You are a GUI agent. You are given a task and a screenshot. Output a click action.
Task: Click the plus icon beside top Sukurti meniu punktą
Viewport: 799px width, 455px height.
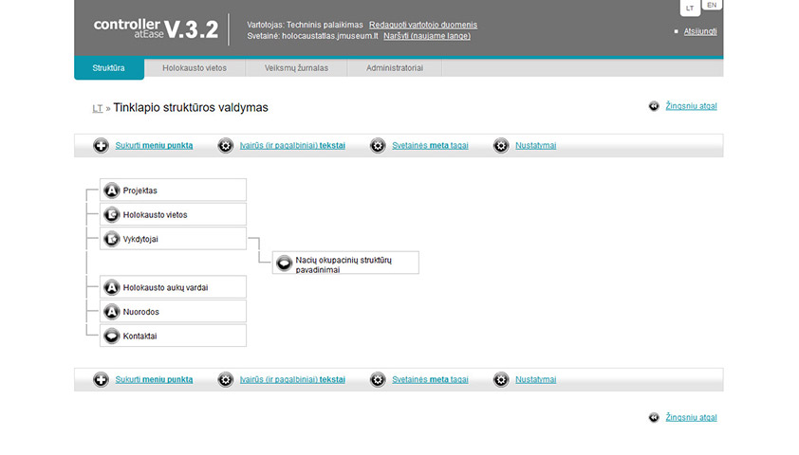101,146
